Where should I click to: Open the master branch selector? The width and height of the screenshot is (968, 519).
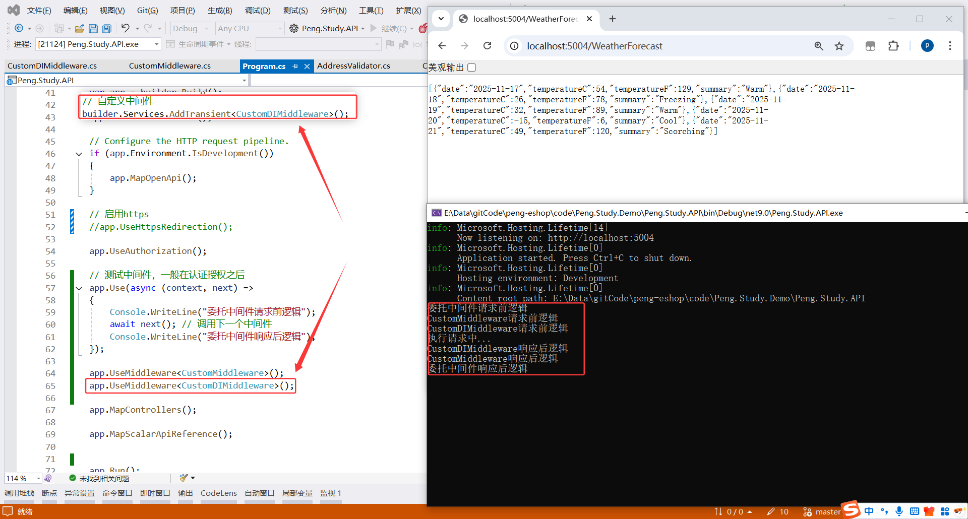[822, 511]
